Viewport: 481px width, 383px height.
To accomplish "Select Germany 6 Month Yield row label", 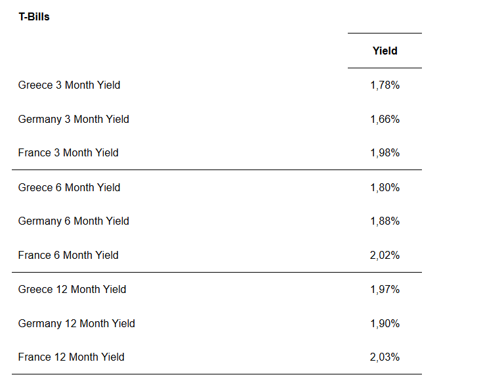I will (x=73, y=221).
